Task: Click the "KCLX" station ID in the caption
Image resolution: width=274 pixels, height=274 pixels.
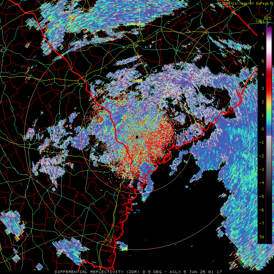Action: click(x=176, y=272)
